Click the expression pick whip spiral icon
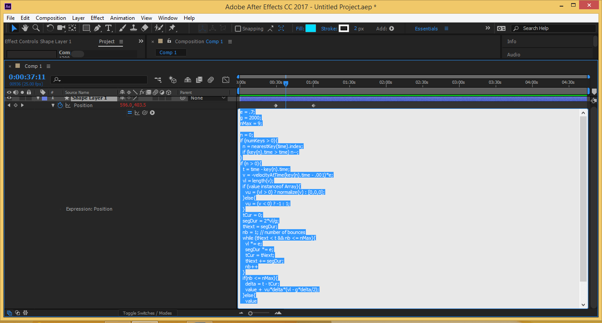Screen dimensions: 602x323 pos(145,113)
